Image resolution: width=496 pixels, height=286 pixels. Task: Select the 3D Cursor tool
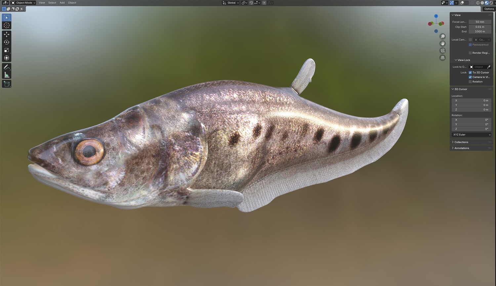(7, 25)
